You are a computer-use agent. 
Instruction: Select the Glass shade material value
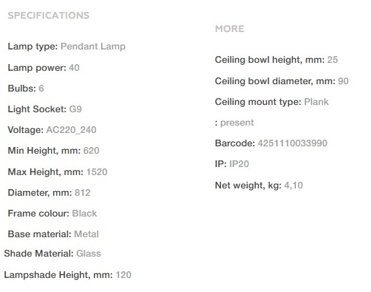point(88,253)
